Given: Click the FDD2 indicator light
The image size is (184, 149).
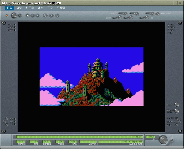Looking at the screenshot, I should [x=168, y=27].
